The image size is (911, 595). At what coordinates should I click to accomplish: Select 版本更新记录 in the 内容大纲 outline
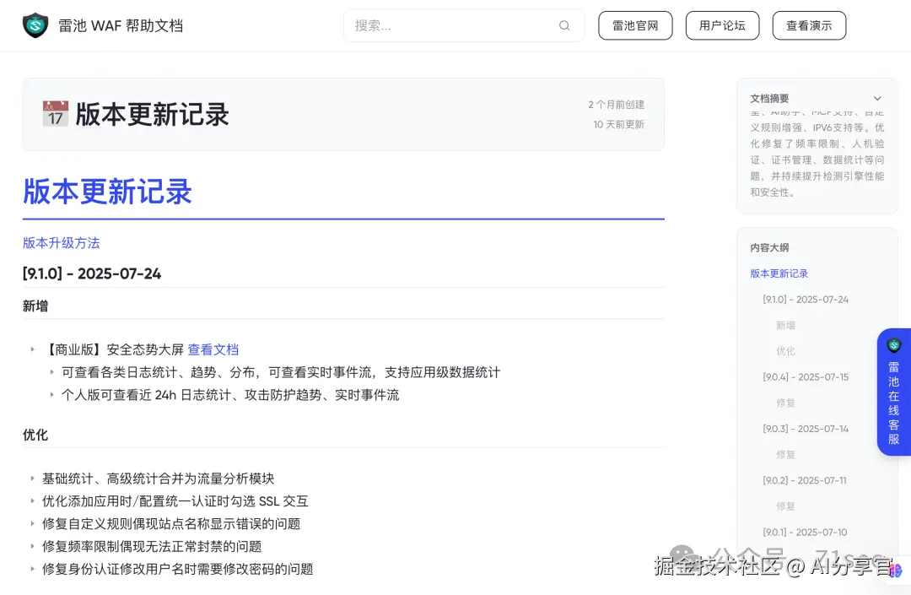coord(779,273)
